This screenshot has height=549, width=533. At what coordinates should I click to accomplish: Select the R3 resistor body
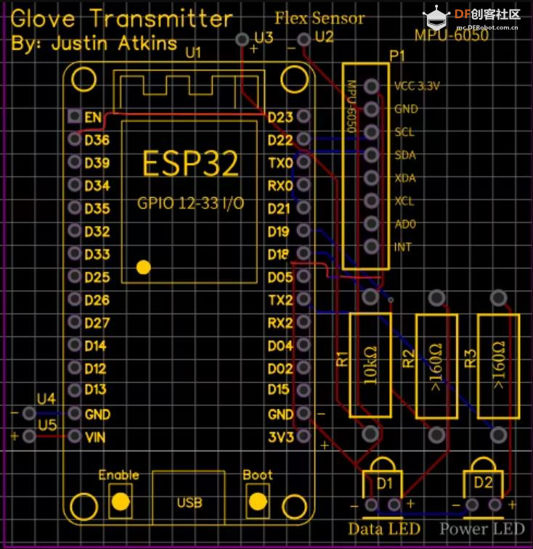498,366
